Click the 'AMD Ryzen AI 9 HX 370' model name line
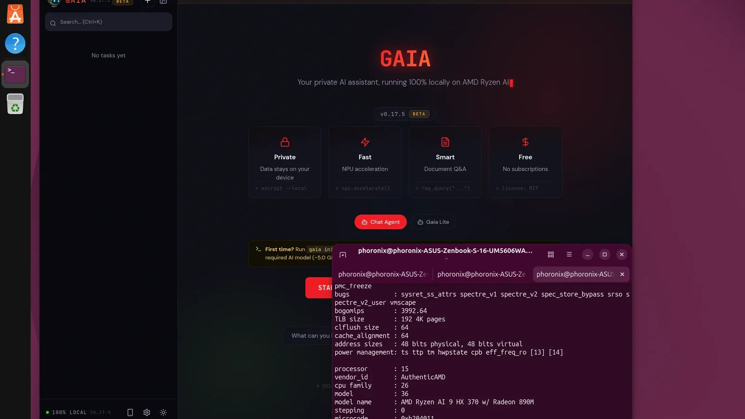 point(434,402)
